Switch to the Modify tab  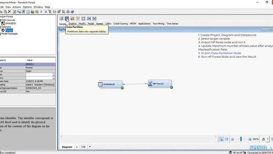point(82,24)
